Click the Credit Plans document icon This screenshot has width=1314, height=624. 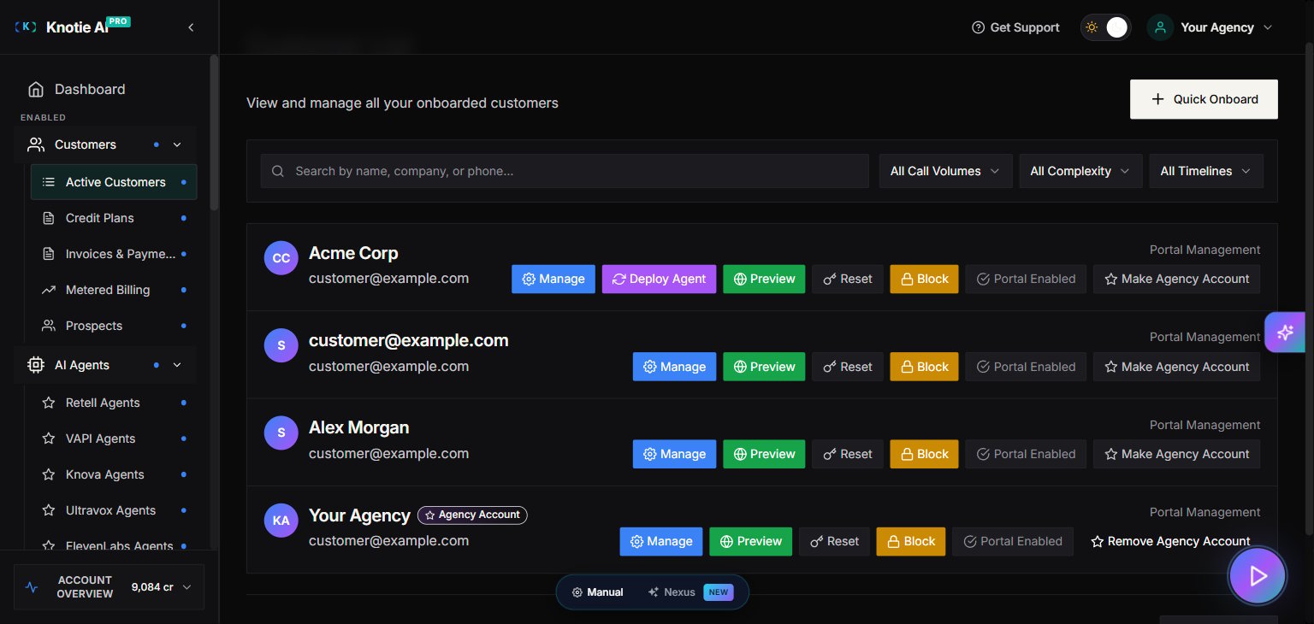tap(49, 218)
